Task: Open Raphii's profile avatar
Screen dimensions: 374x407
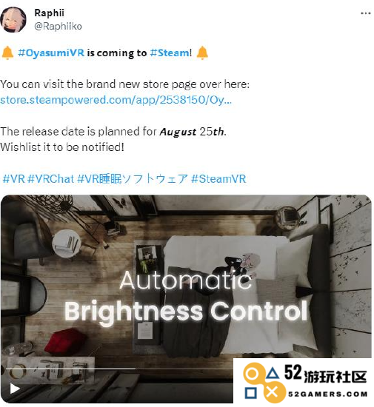Action: 13,20
